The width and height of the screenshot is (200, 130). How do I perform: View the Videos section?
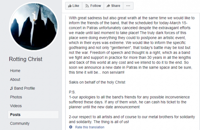pyautogui.click(x=16, y=106)
